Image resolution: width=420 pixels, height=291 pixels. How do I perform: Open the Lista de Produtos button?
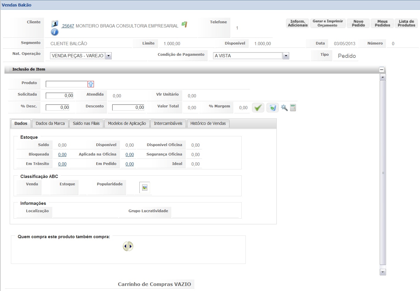[x=406, y=23]
